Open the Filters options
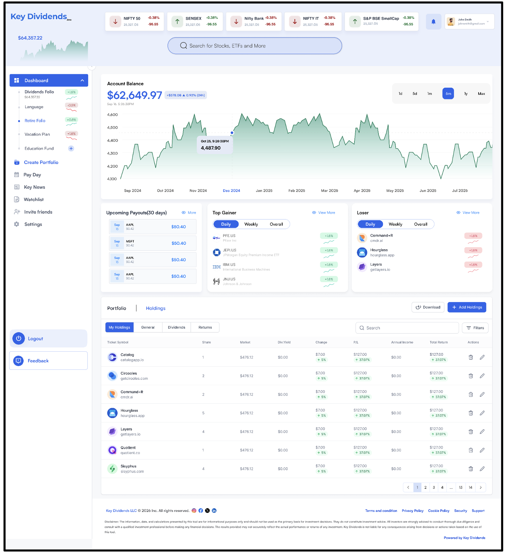The width and height of the screenshot is (506, 554). [475, 328]
